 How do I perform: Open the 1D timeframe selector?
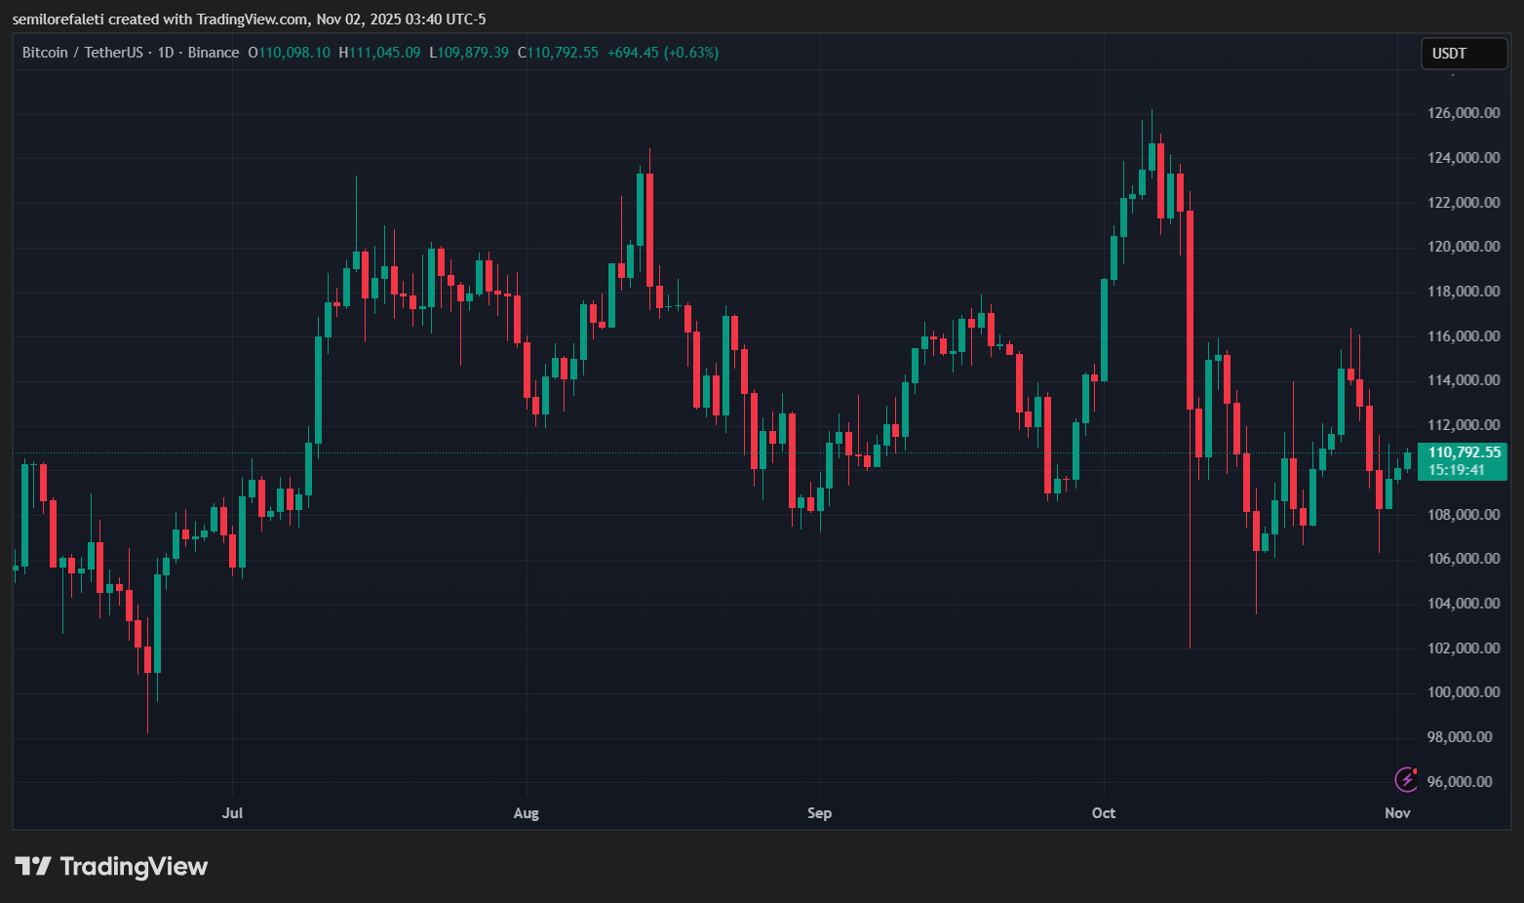pos(163,52)
